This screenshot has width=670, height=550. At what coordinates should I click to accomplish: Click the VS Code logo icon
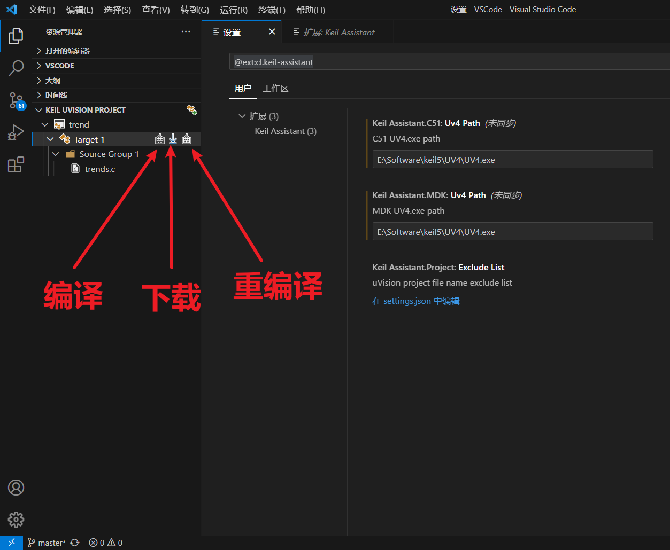(12, 10)
